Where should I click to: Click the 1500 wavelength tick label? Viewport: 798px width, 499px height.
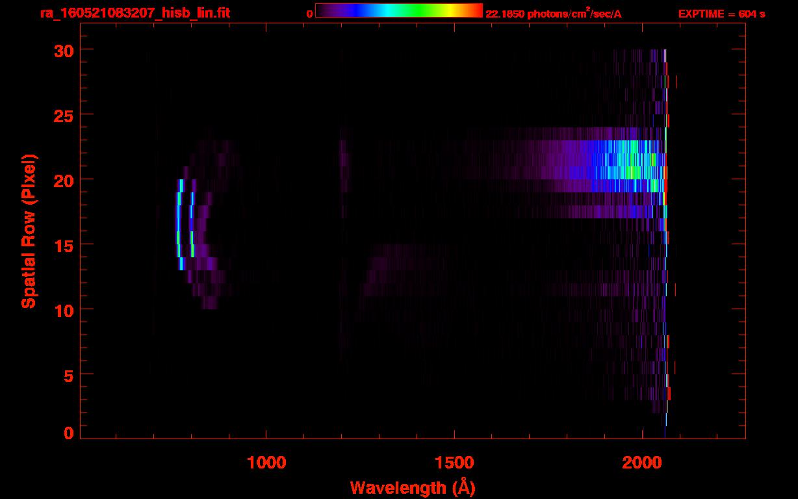[x=454, y=463]
